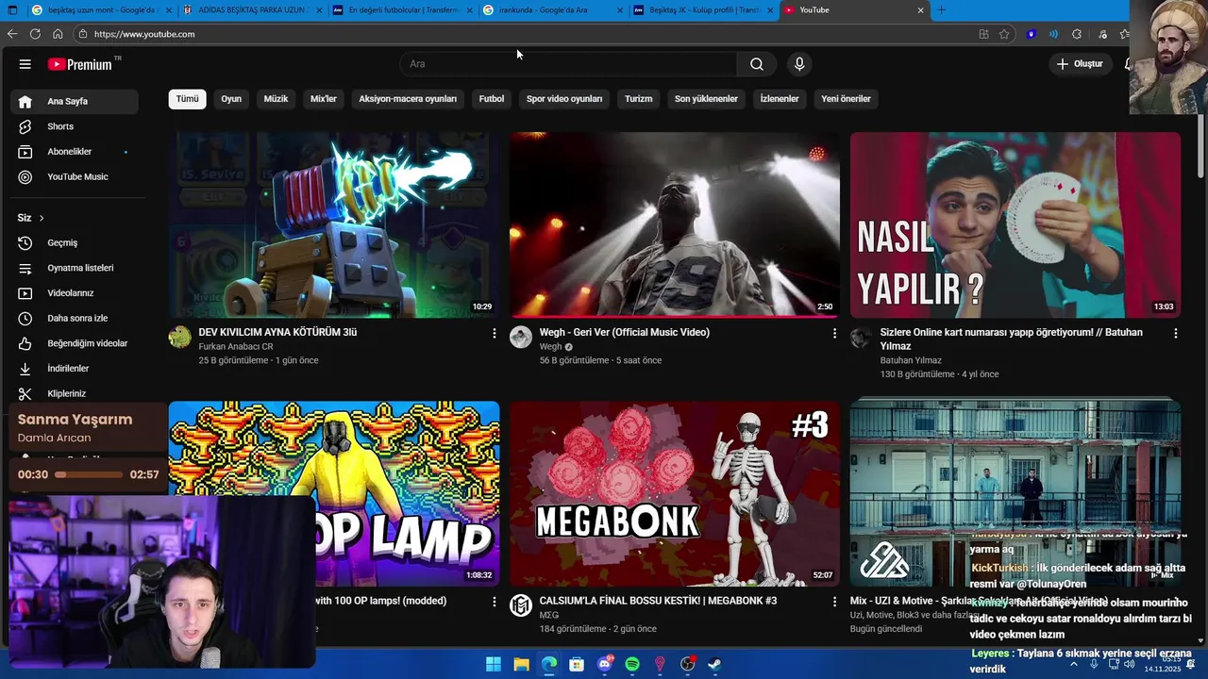
Task: Open more options for DEV KIVILCIM video
Action: 494,333
